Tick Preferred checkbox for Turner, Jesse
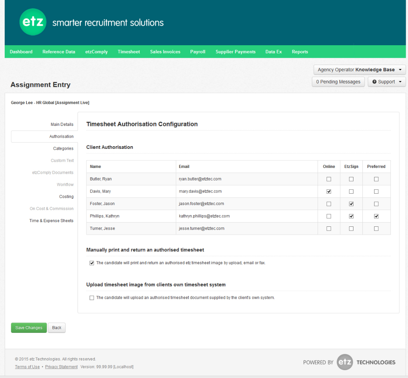The image size is (408, 378). click(x=376, y=228)
